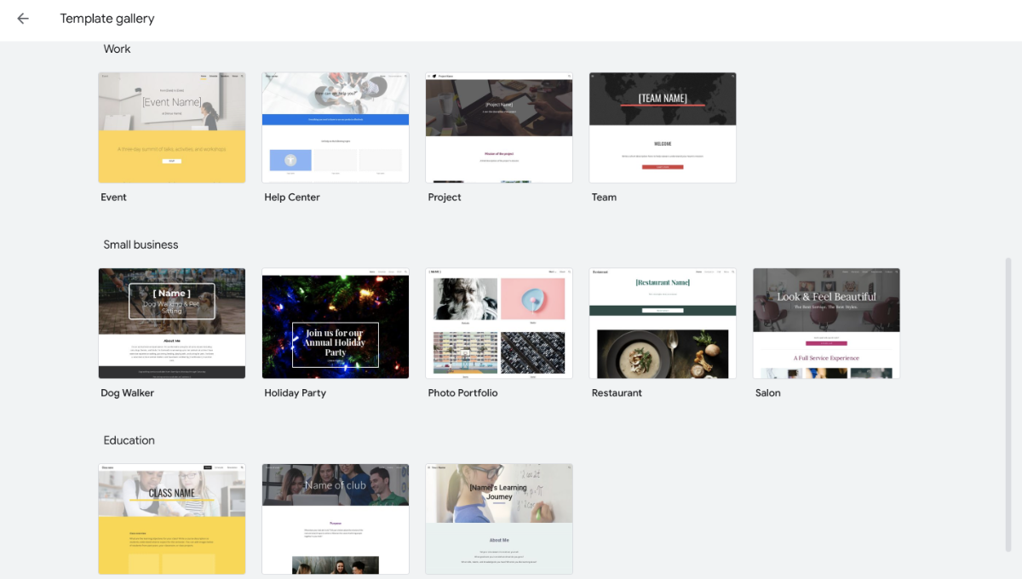Select the Event template thumbnail
The height and width of the screenshot is (579, 1022).
171,128
